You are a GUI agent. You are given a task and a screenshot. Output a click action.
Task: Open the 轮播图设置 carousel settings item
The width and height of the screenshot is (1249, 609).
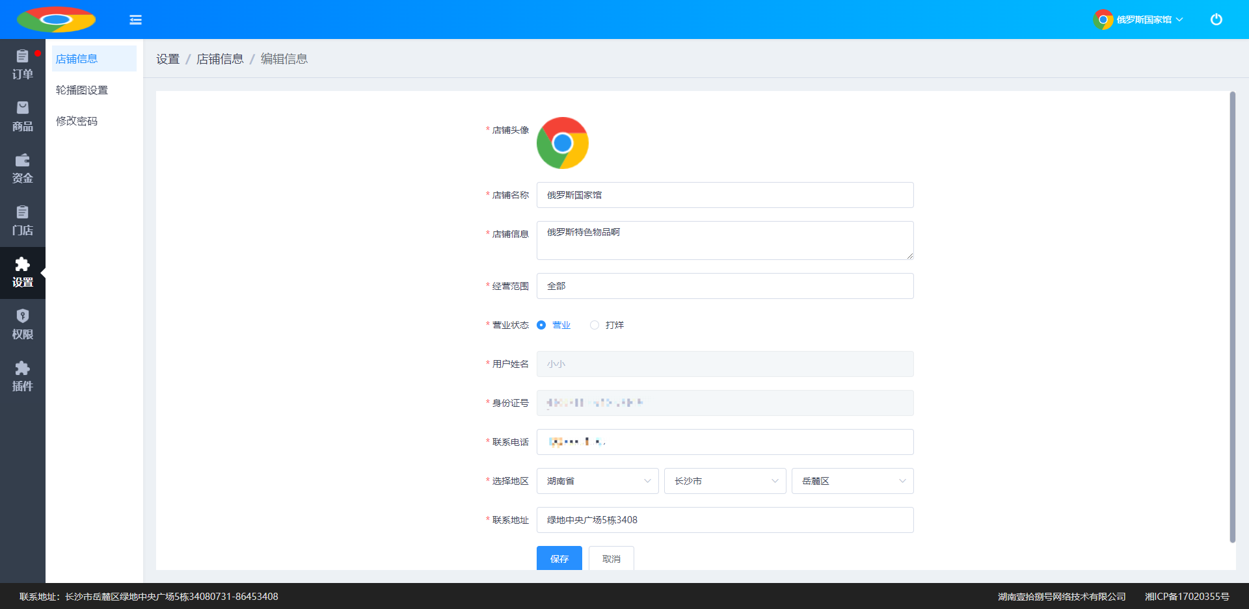94,90
